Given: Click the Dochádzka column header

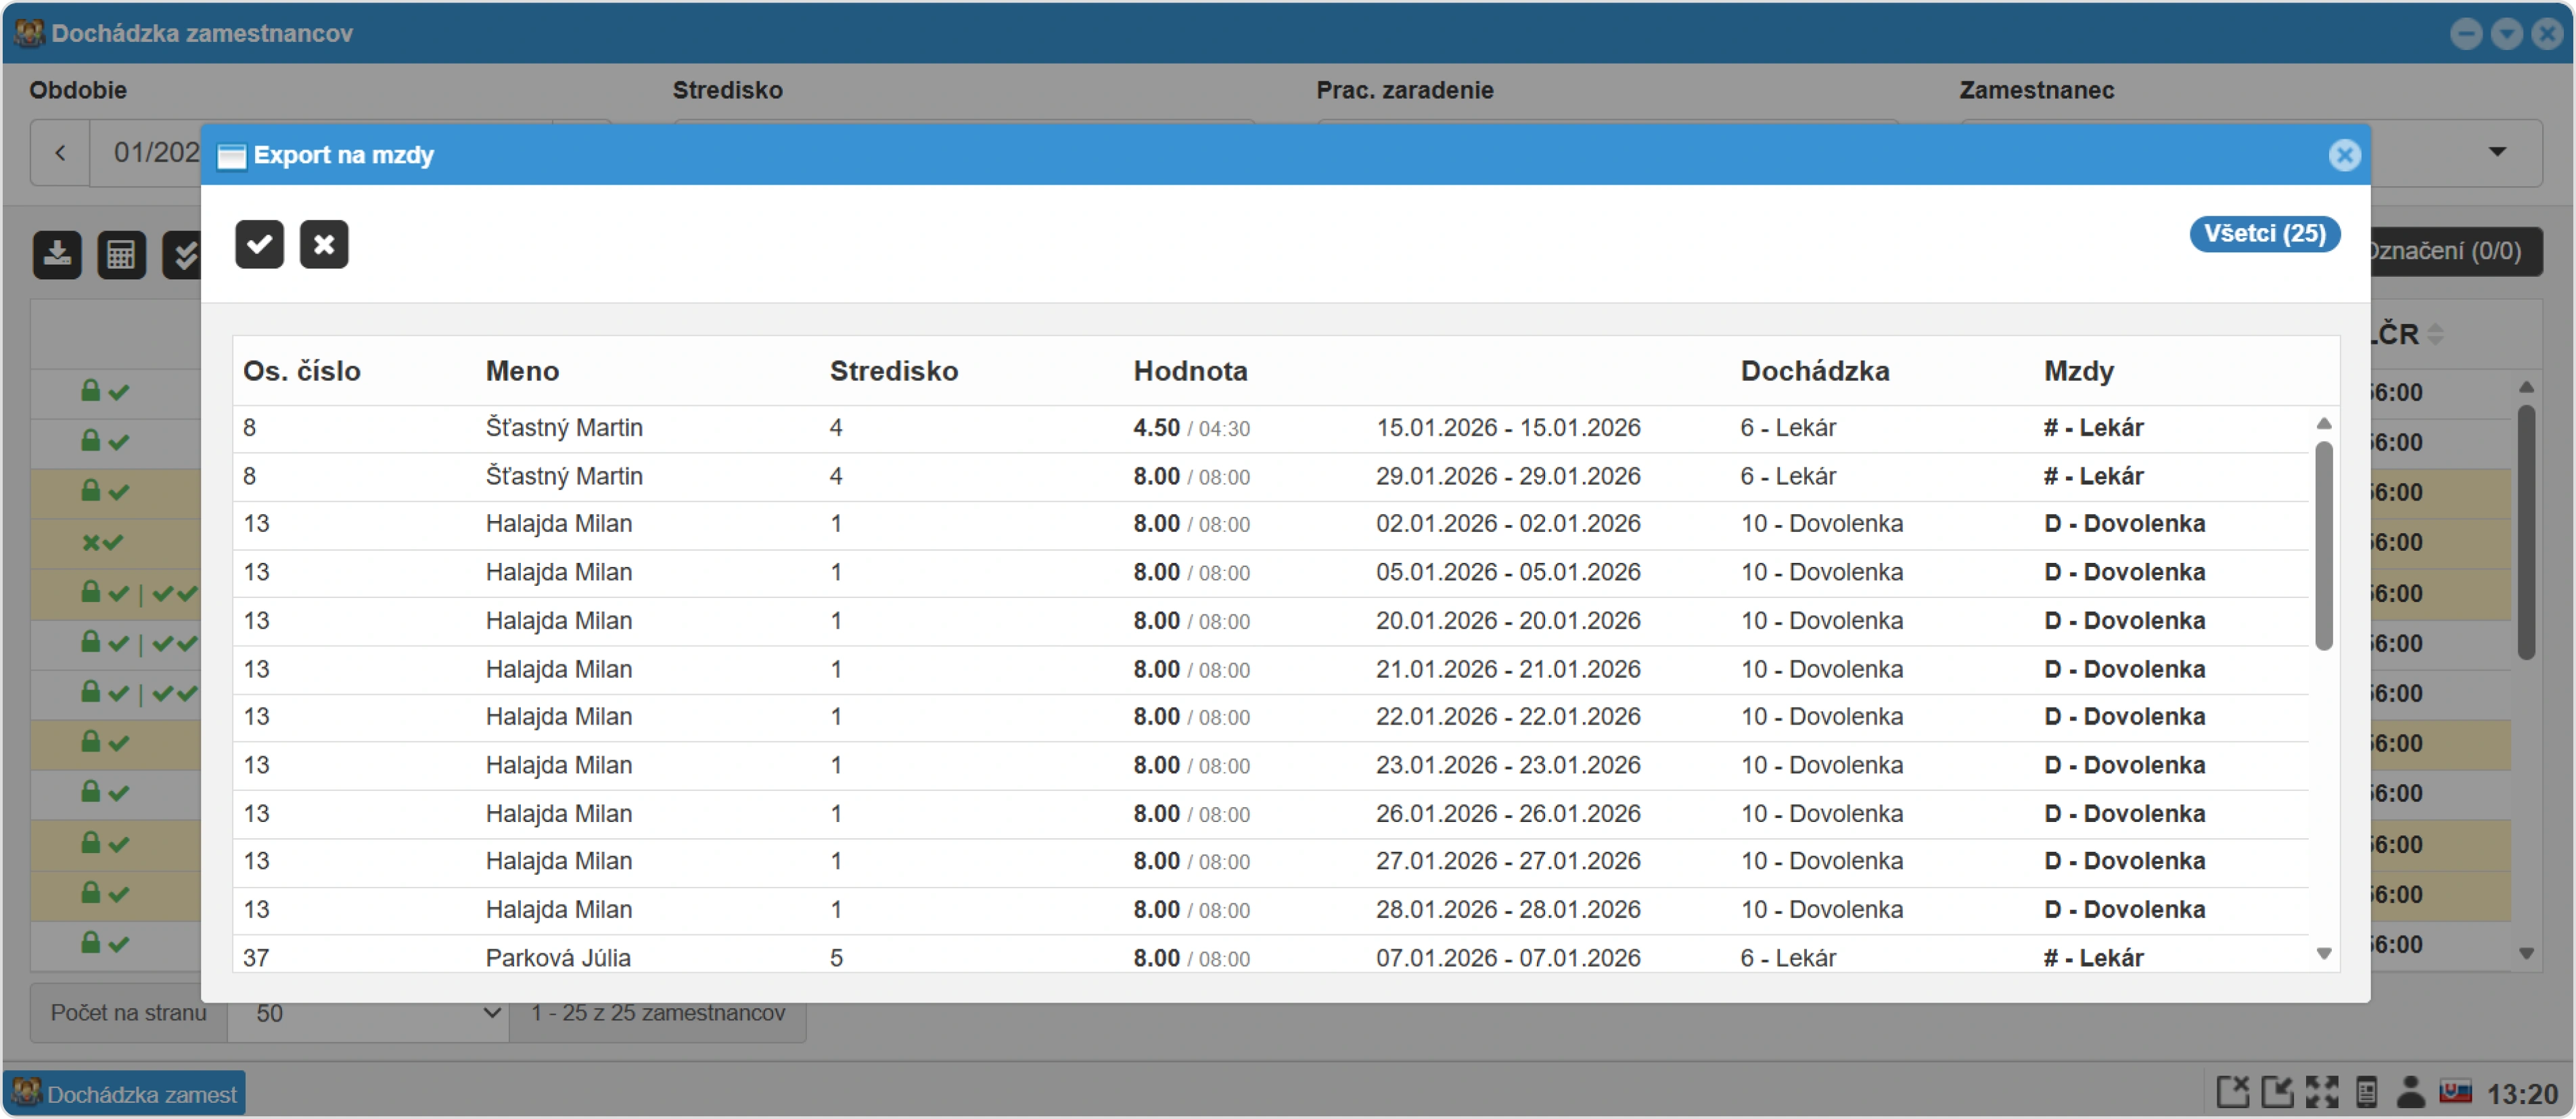Looking at the screenshot, I should coord(1814,371).
